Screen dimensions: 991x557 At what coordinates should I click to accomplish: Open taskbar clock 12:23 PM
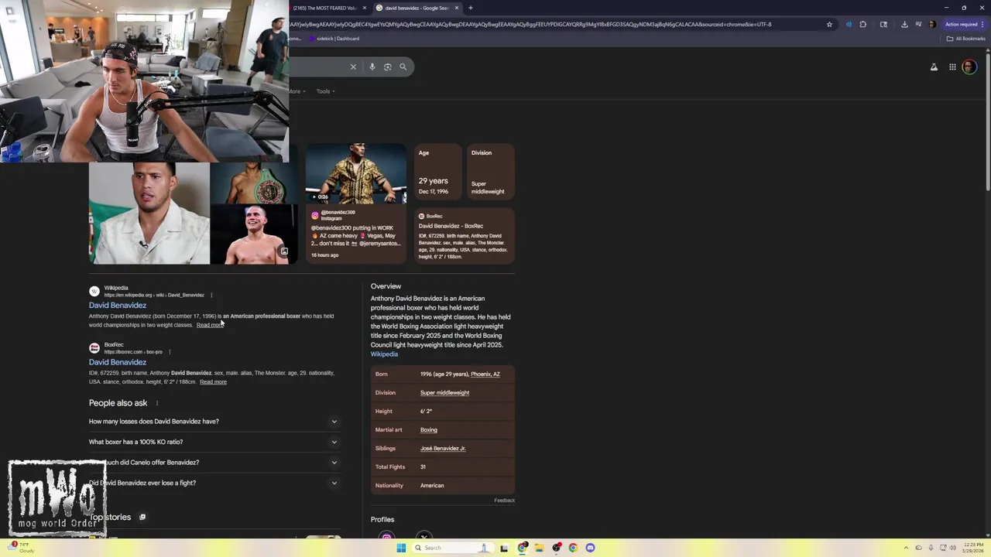pyautogui.click(x=973, y=548)
